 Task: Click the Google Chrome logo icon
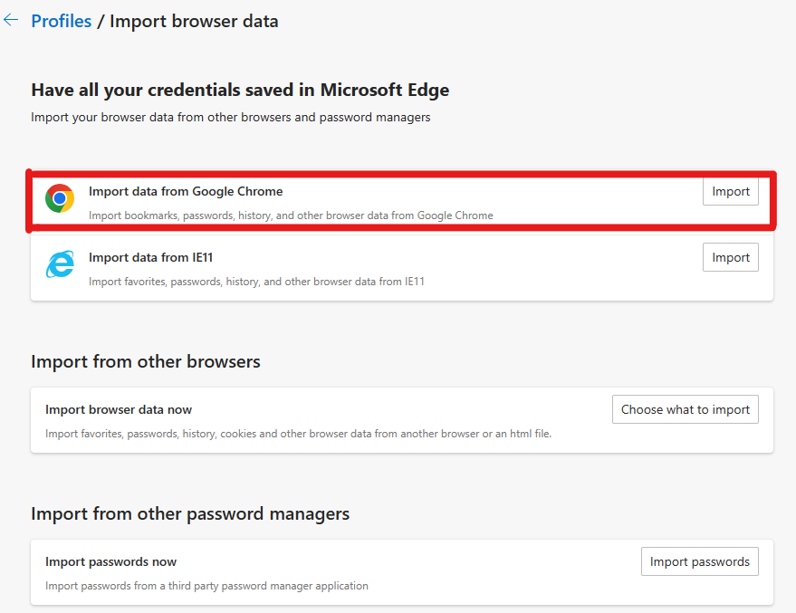[60, 198]
